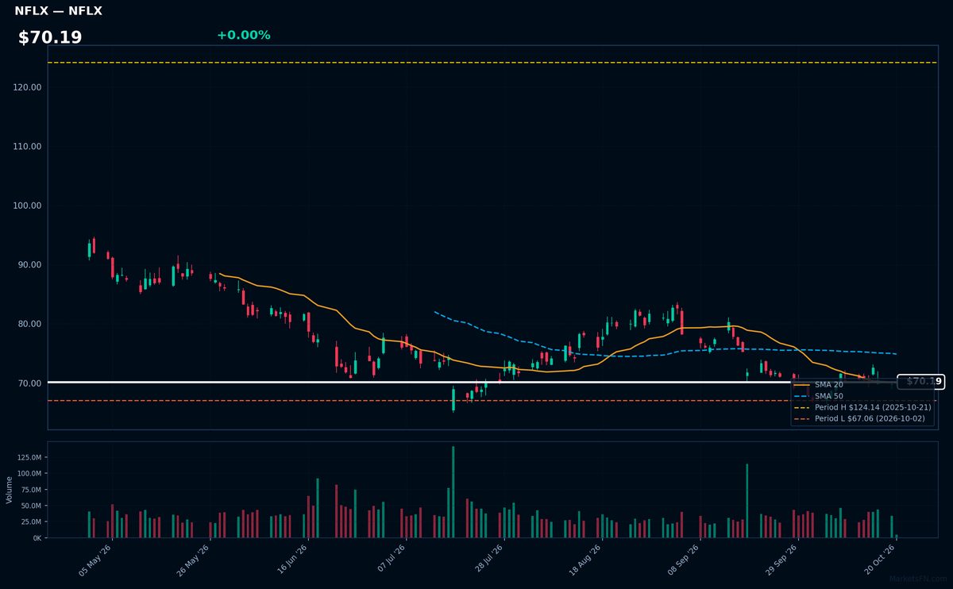Click the 28 Jul '26 date label
The image size is (953, 589).
pyautogui.click(x=488, y=560)
